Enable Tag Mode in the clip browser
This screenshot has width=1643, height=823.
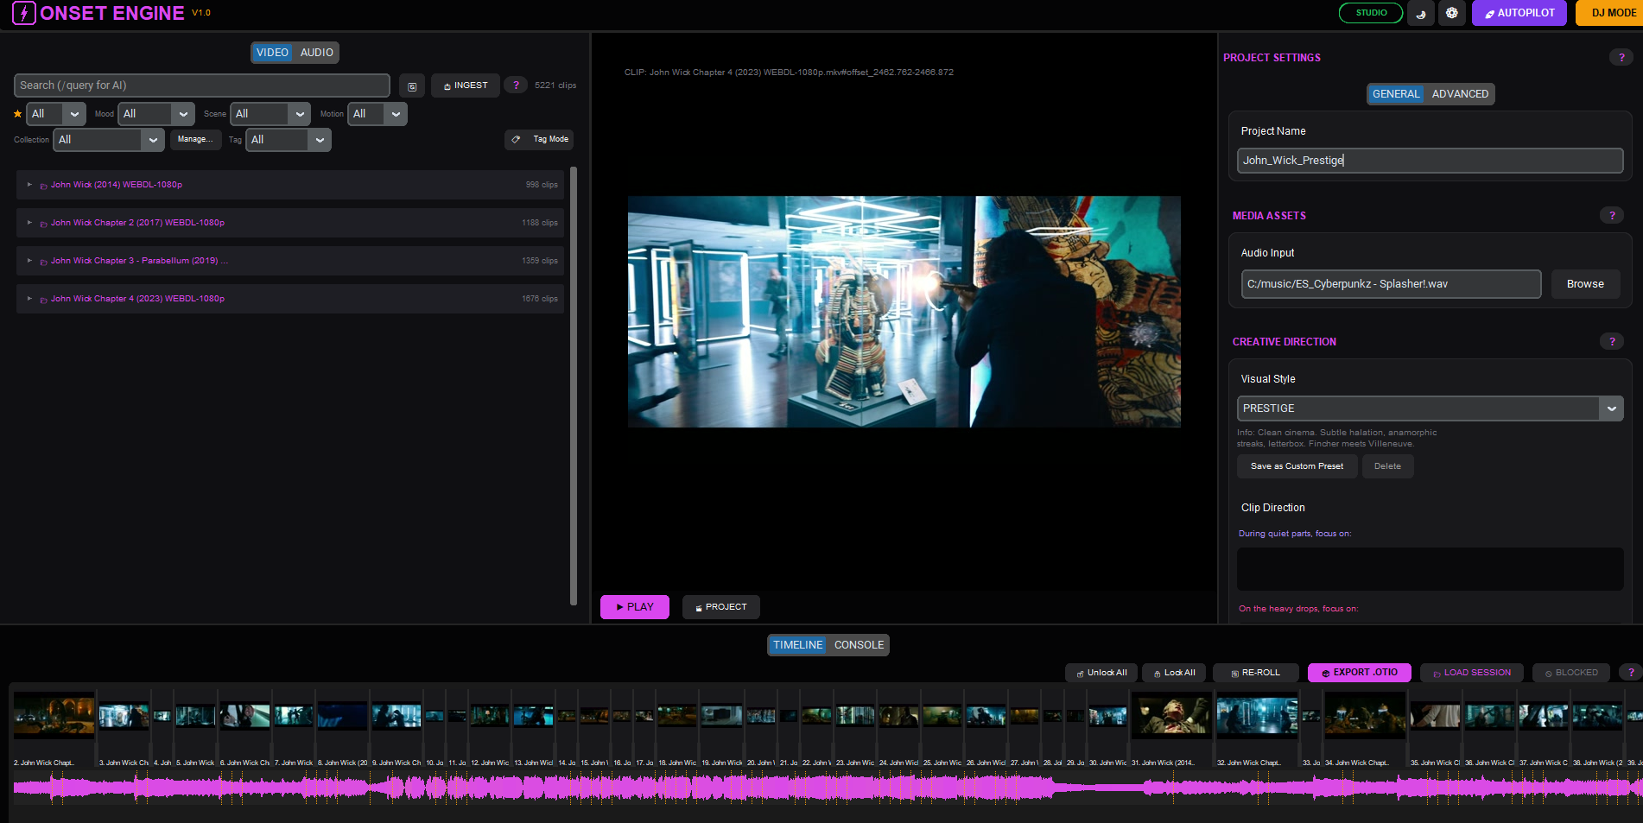pos(539,139)
